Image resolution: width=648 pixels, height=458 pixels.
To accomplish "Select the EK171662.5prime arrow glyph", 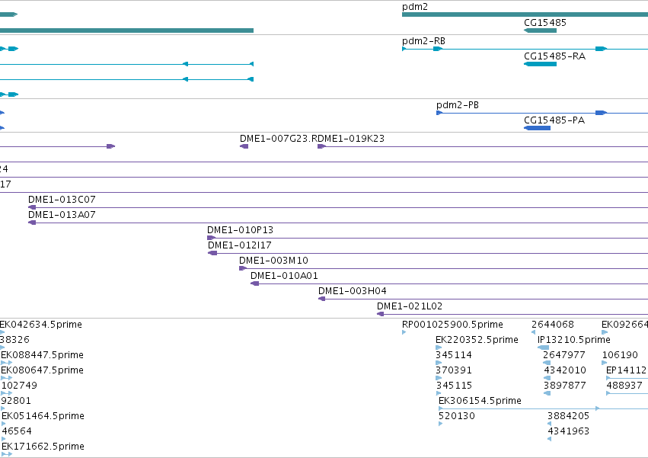I will pyautogui.click(x=7, y=454).
